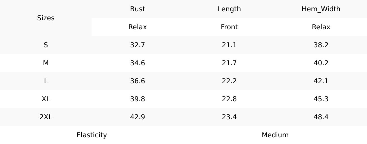The width and height of the screenshot is (367, 144).
Task: Select the bust value 32.7
Action: point(137,45)
